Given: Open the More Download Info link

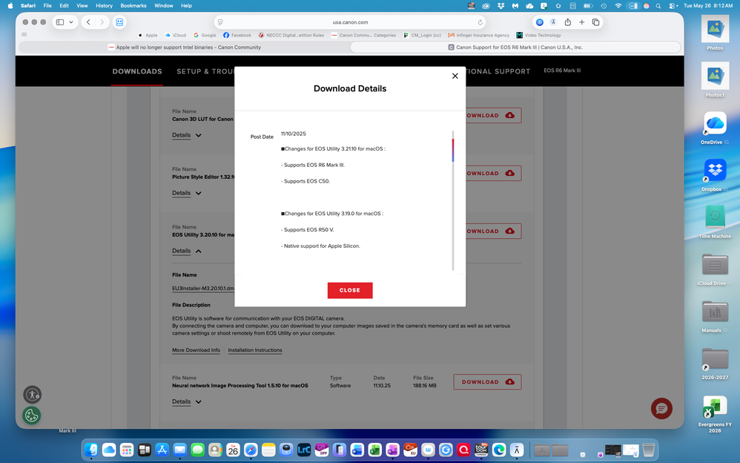Looking at the screenshot, I should [196, 350].
